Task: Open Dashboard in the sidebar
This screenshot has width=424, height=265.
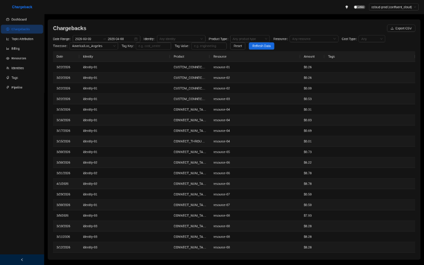Action: tap(22, 20)
